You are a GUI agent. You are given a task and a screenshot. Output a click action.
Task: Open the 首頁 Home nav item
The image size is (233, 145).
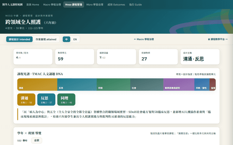pos(33,5)
